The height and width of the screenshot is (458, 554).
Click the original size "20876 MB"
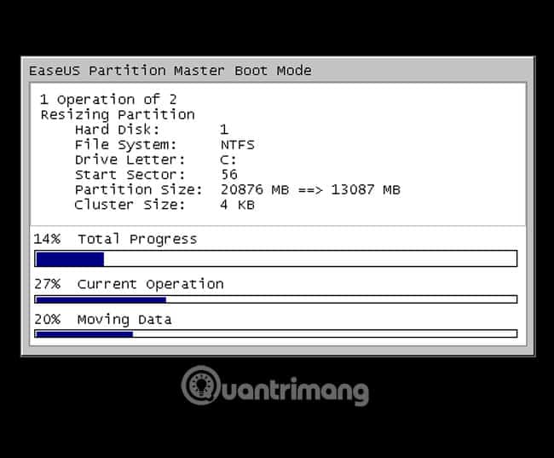(255, 190)
